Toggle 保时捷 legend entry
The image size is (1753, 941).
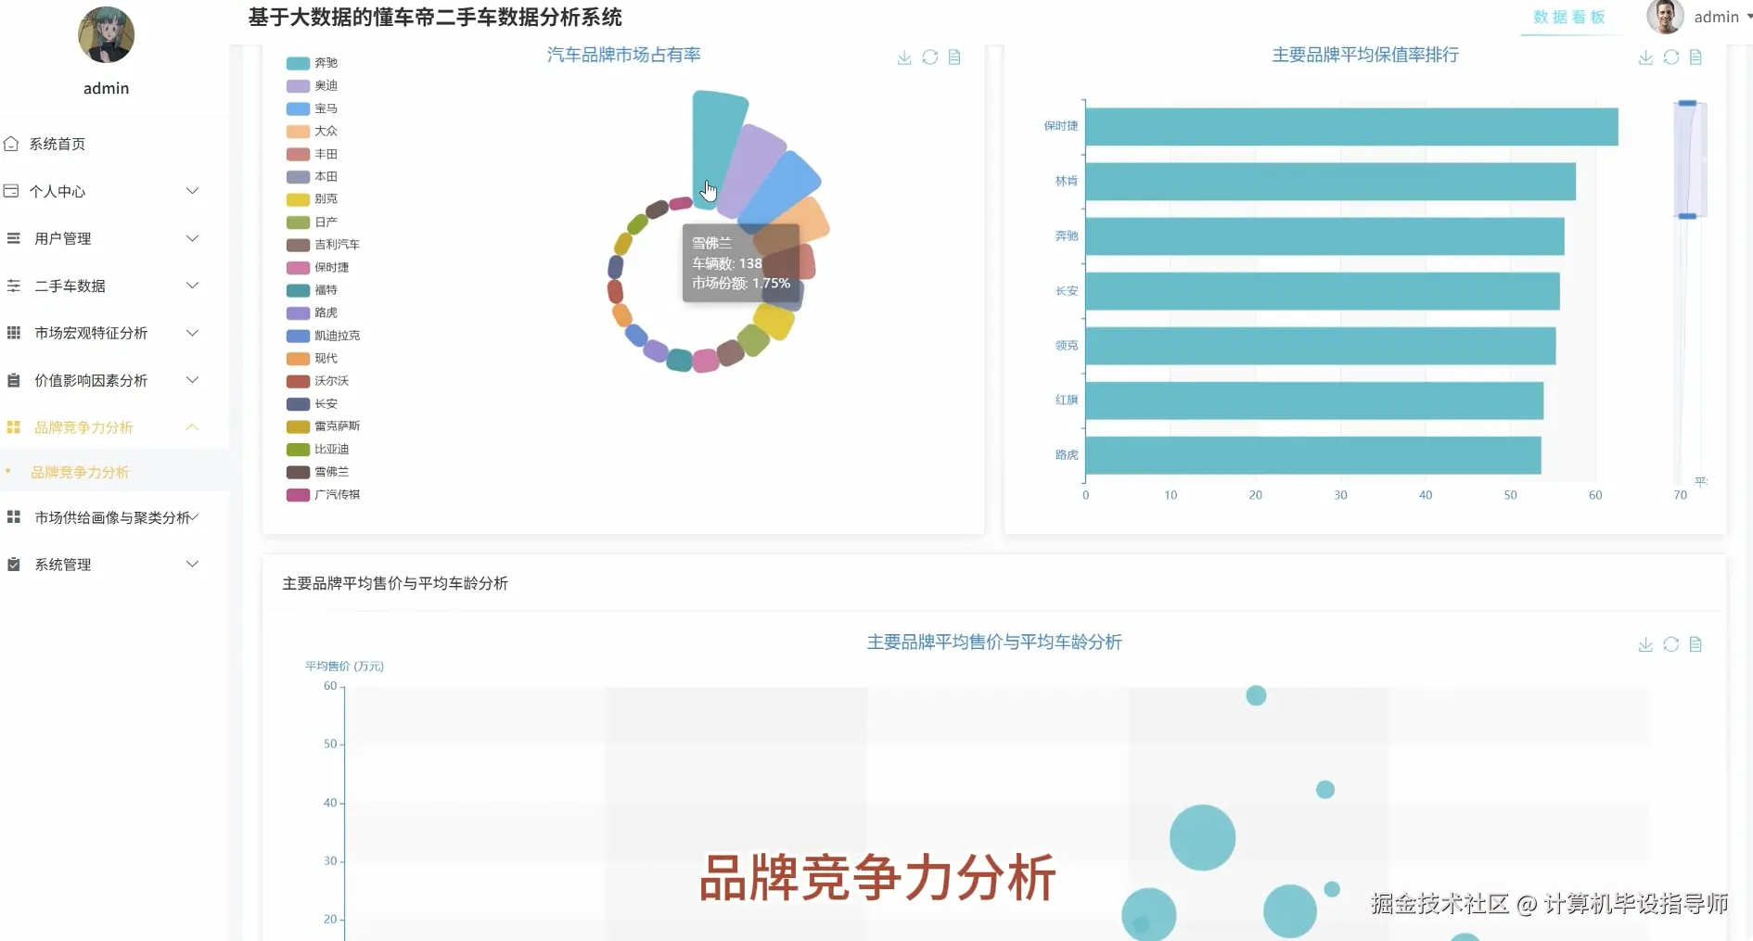coord(318,267)
